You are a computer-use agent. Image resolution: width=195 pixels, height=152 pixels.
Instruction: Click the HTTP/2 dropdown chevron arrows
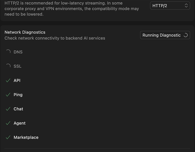point(186,6)
